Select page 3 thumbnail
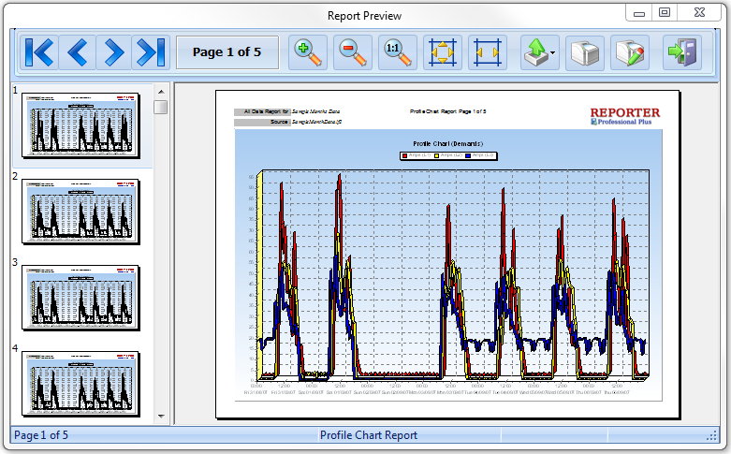Screen dimensions: 731x454 [x=80, y=298]
